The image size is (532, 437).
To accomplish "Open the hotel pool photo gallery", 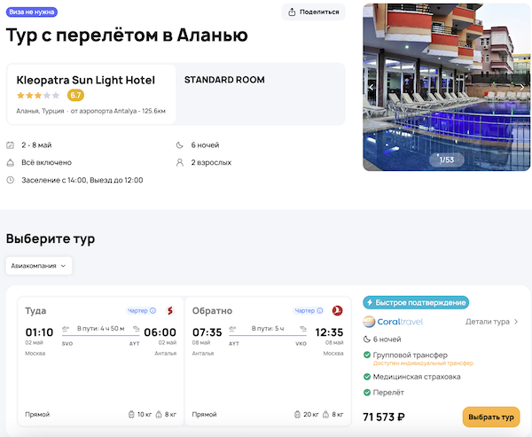I will coord(446,89).
